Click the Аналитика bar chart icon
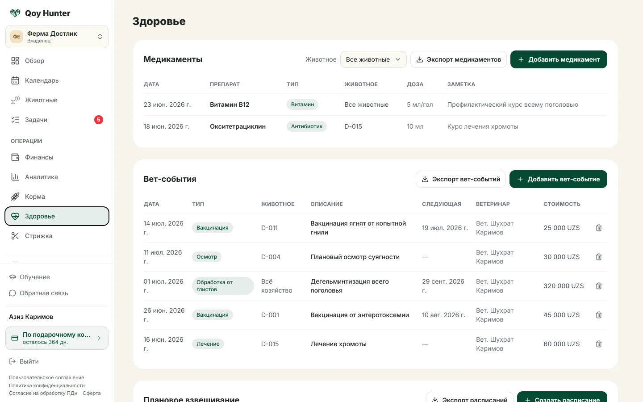 15,177
